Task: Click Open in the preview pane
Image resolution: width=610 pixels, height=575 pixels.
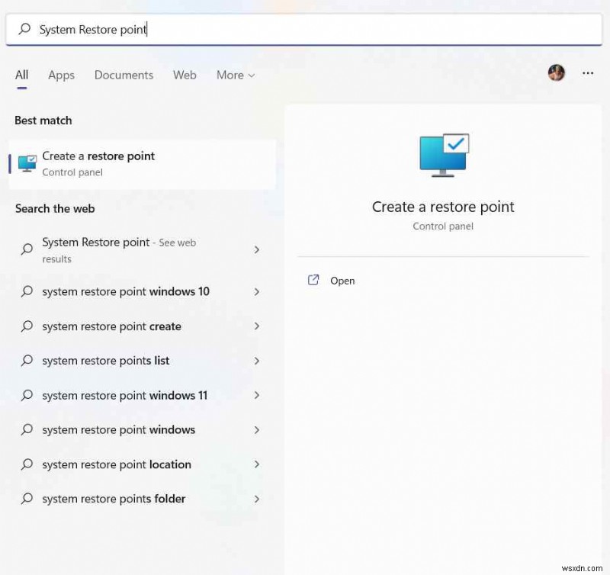Action: coord(342,281)
